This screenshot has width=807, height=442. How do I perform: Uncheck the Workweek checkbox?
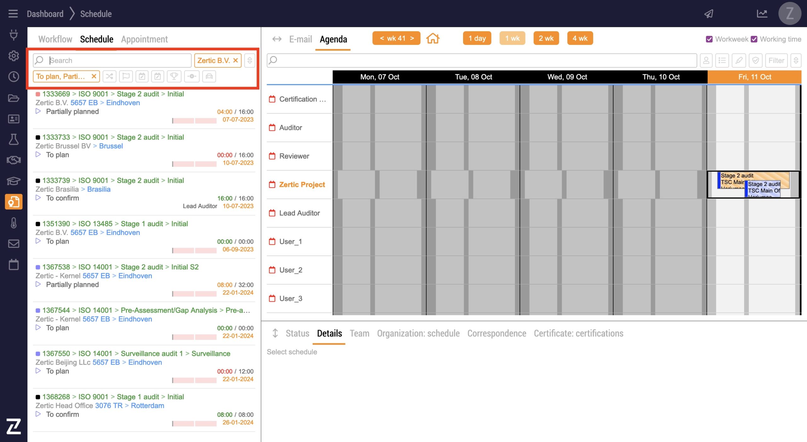point(709,39)
